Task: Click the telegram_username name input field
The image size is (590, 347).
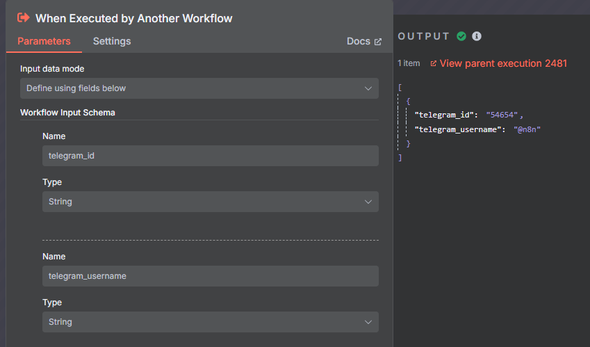Action: [x=211, y=276]
